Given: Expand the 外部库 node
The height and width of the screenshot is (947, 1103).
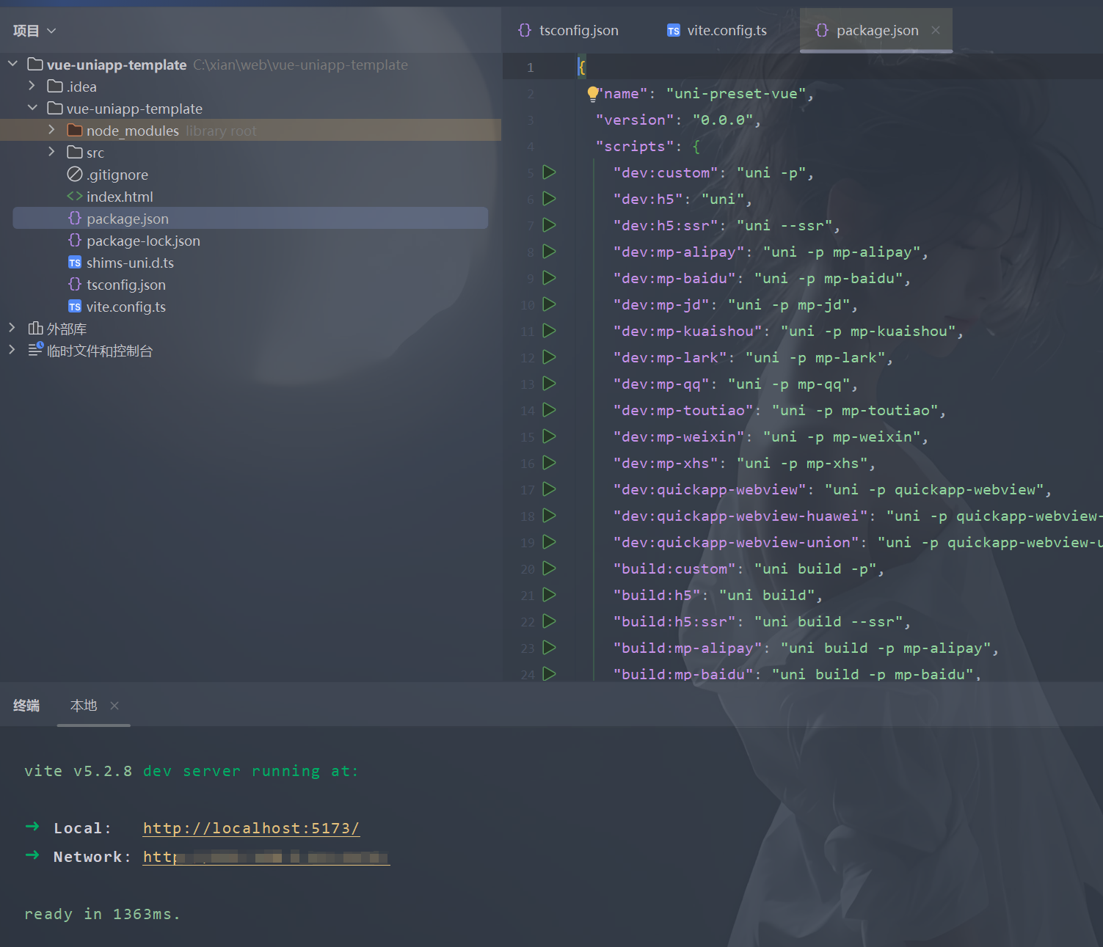Looking at the screenshot, I should pyautogui.click(x=12, y=328).
